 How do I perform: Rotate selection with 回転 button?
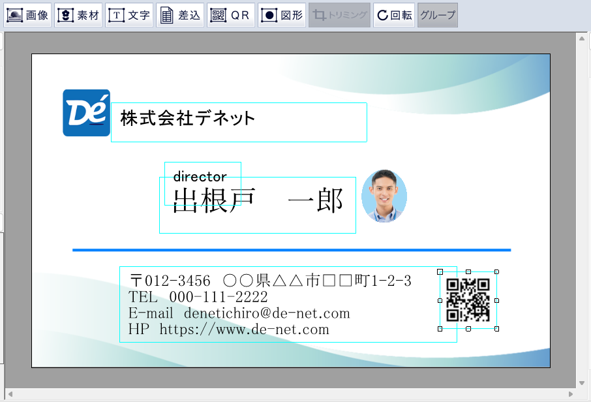(x=394, y=15)
